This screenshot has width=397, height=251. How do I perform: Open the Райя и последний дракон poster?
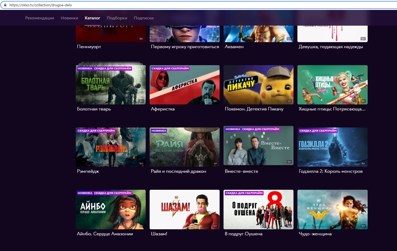pyautogui.click(x=184, y=147)
